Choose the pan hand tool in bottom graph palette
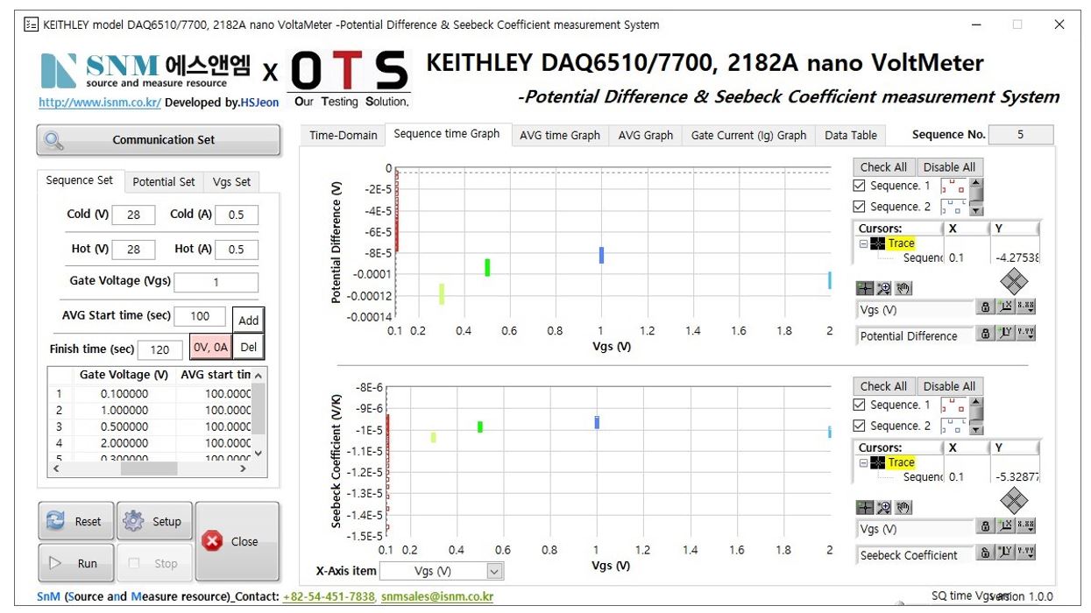Viewport: 1091px width, 613px height. 903,507
